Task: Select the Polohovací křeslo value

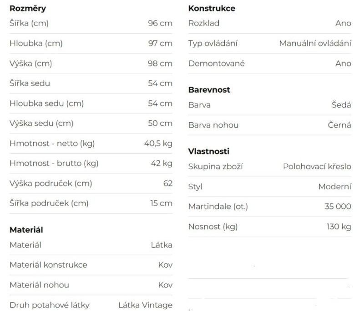Action: (x=317, y=166)
